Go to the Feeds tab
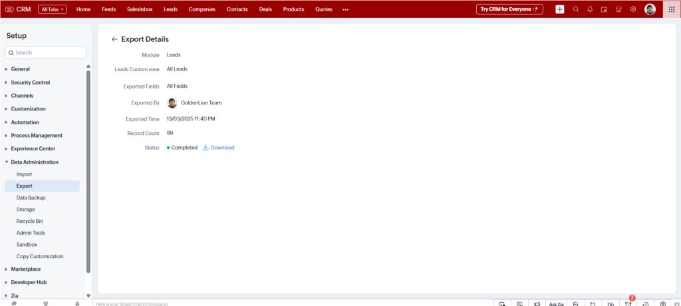Image resolution: width=681 pixels, height=306 pixels. (x=108, y=9)
